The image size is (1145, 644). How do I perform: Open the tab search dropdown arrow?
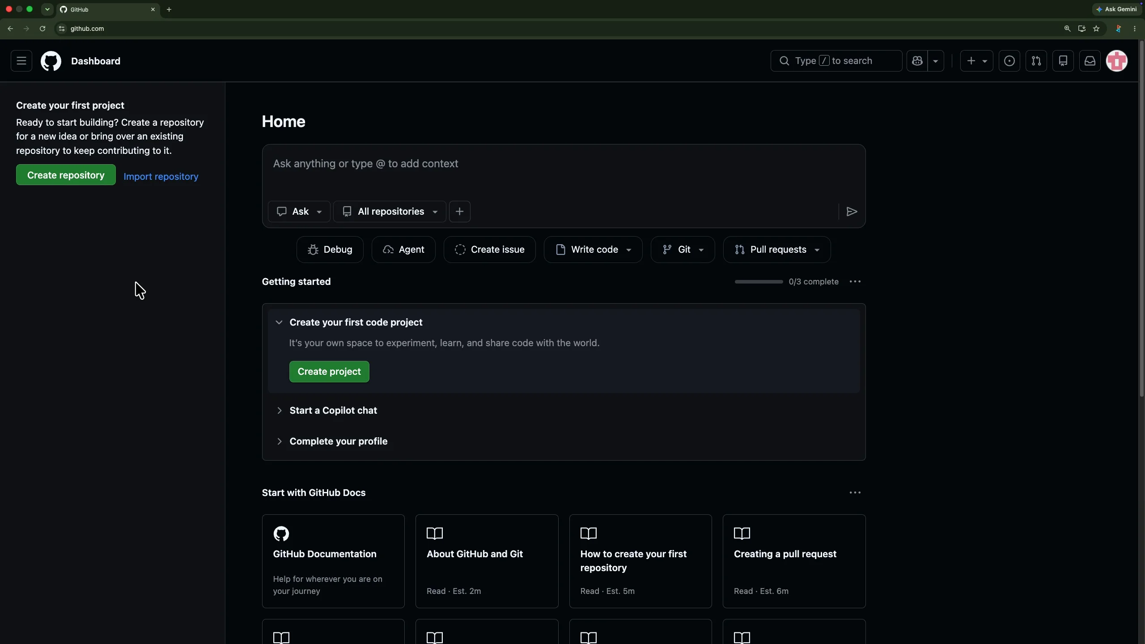(47, 9)
